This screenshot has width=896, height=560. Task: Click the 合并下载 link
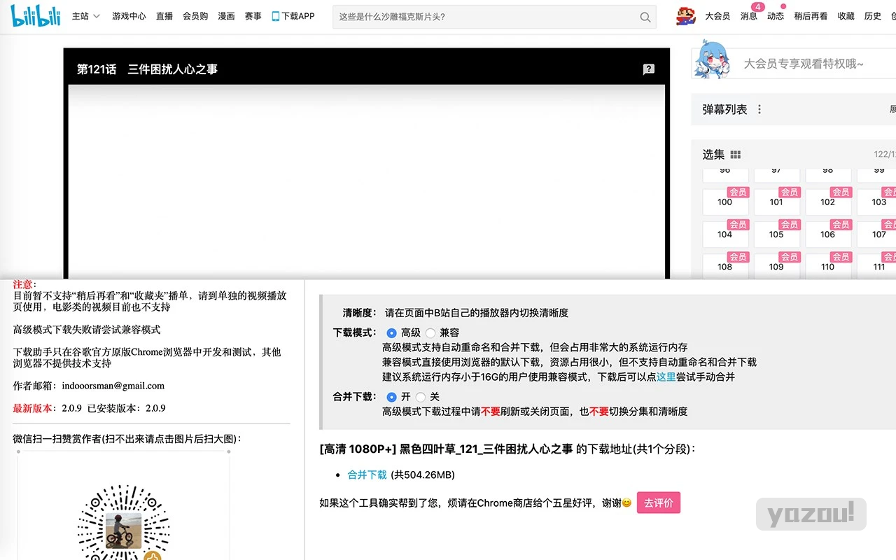coord(367,475)
